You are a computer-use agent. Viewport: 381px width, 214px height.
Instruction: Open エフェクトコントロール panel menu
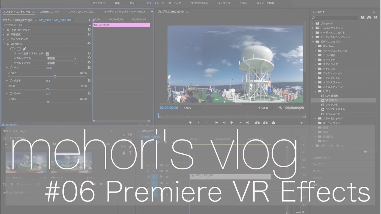[x=33, y=12]
